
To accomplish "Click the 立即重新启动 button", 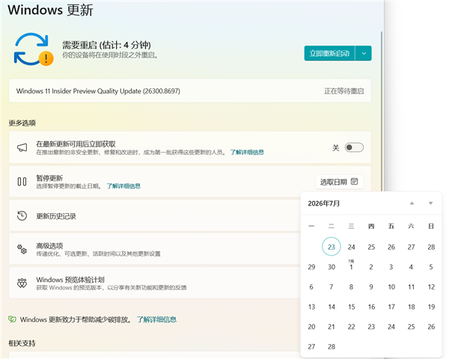I will coord(329,53).
